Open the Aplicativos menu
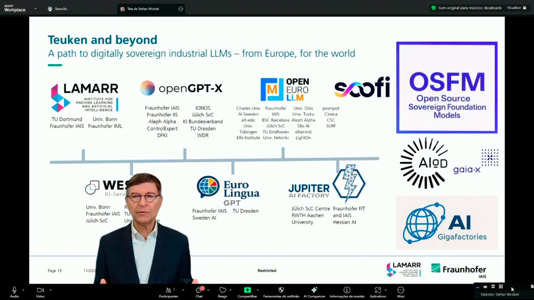534x300 pixels. (378, 291)
